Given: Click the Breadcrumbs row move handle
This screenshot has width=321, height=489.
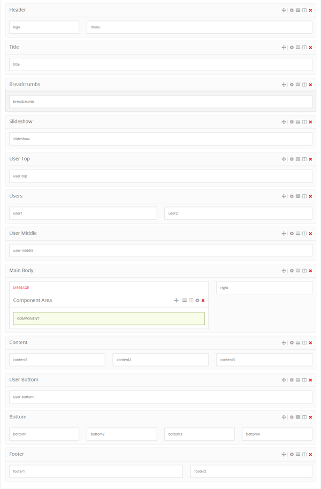Looking at the screenshot, I should point(284,85).
